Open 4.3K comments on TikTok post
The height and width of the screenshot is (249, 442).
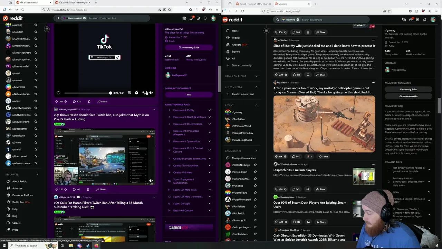77,102
